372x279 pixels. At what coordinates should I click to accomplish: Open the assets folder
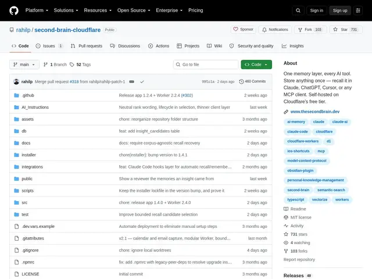pyautogui.click(x=27, y=119)
